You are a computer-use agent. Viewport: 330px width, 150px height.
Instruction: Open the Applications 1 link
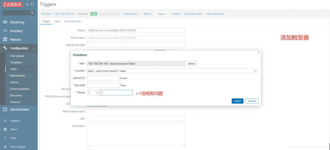pyautogui.click(x=131, y=14)
